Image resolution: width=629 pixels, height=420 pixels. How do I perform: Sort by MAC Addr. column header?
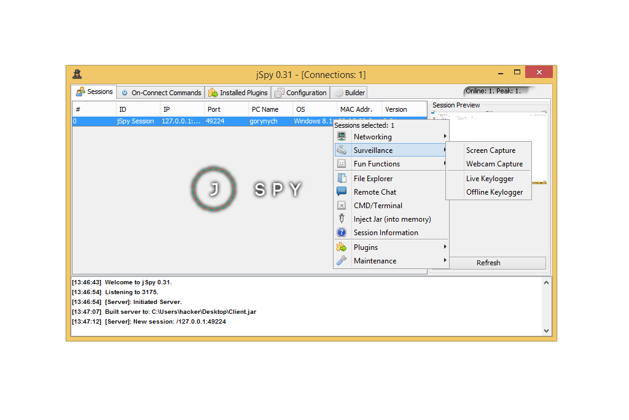point(359,109)
